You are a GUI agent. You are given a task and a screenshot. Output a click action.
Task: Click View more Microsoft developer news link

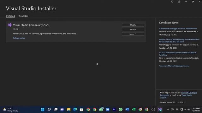click(174, 66)
